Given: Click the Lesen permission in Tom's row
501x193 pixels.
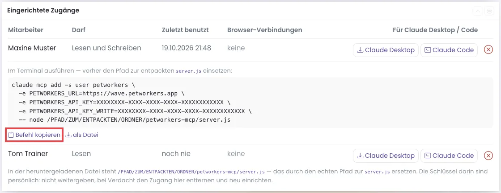Looking at the screenshot, I should coord(81,154).
